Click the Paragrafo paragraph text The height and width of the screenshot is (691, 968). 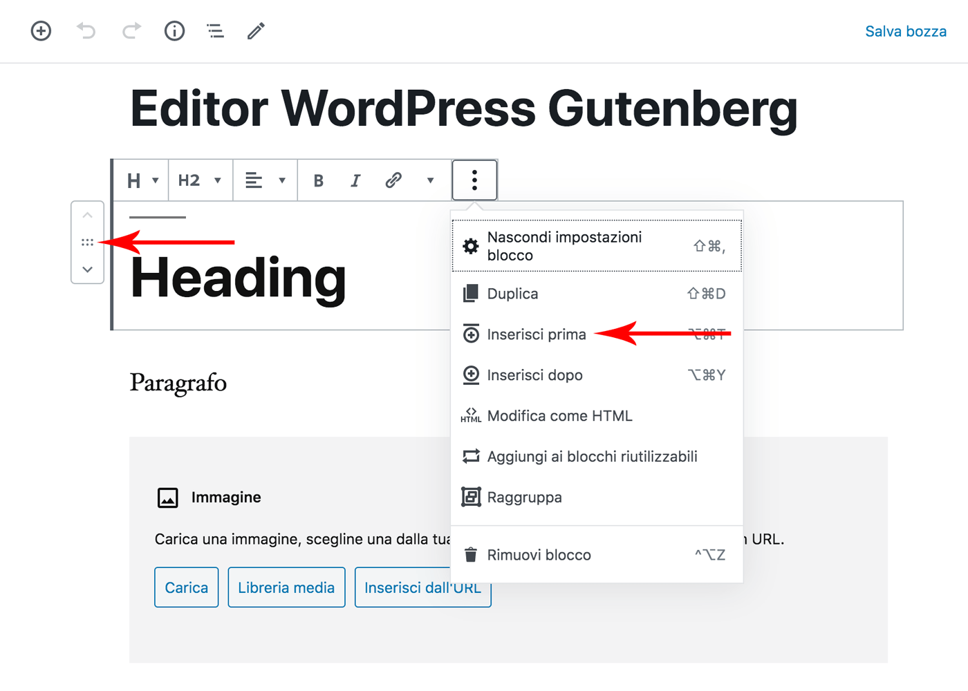[178, 383]
